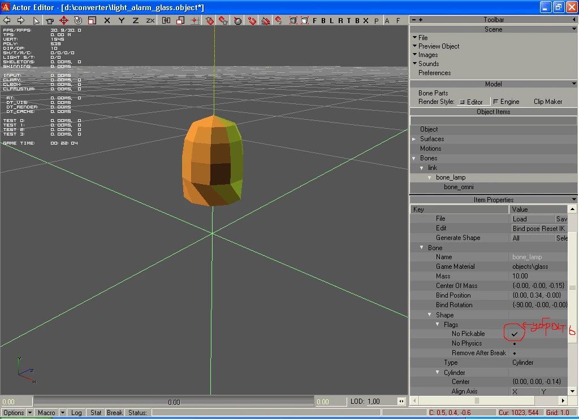Click the animation timeline slider
579x419 pixels.
click(174, 401)
